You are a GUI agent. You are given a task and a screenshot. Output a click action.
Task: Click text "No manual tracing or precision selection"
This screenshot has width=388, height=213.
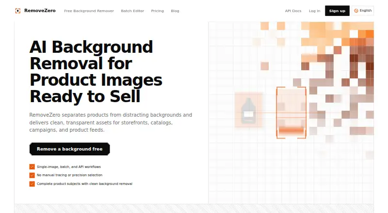coord(69,175)
